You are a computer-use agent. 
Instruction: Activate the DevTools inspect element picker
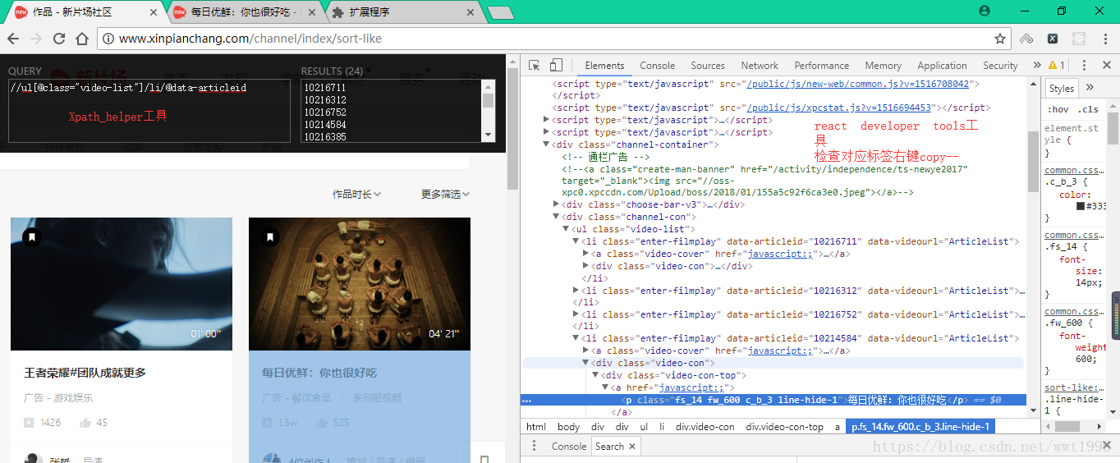(x=535, y=66)
